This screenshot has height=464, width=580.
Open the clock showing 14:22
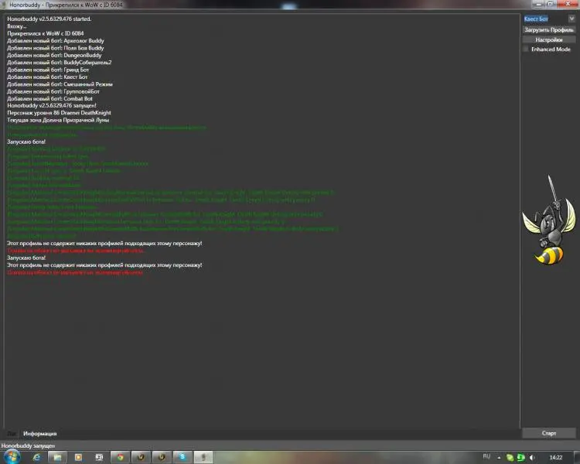pyautogui.click(x=555, y=457)
